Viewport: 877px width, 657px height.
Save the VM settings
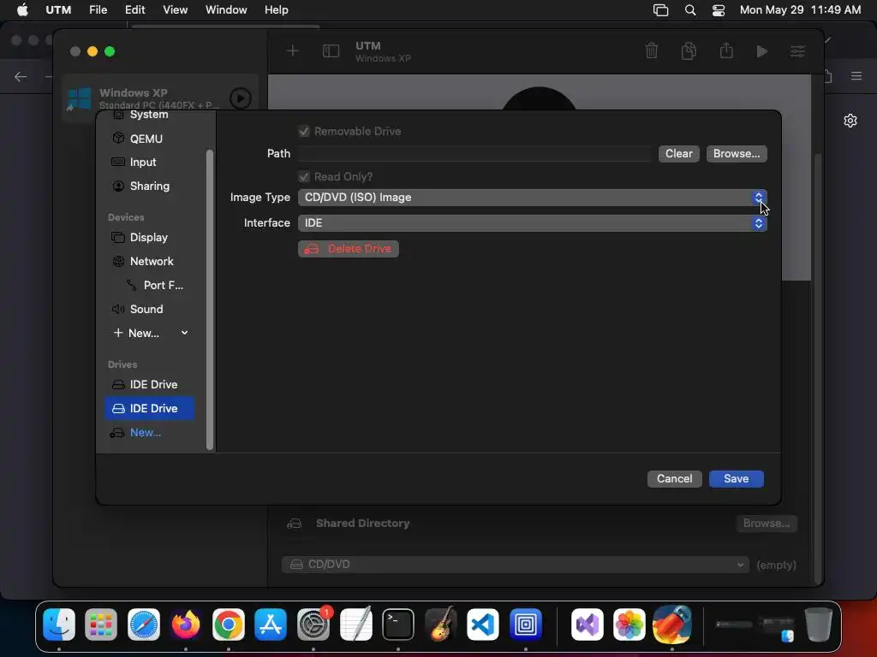click(x=736, y=479)
